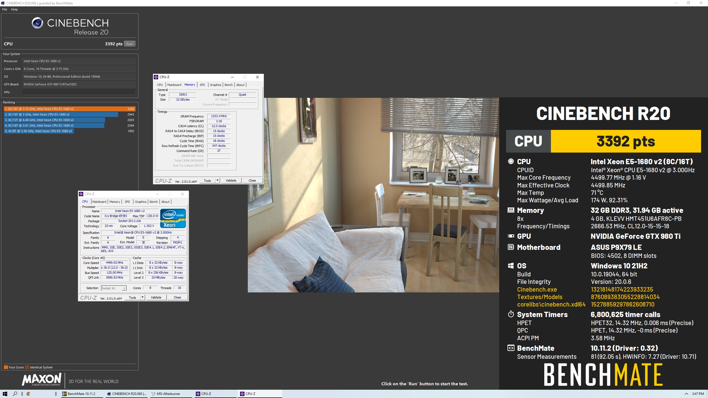Open Tools dropdown arrow in memory CPU-Z
Image resolution: width=708 pixels, height=398 pixels.
click(218, 180)
